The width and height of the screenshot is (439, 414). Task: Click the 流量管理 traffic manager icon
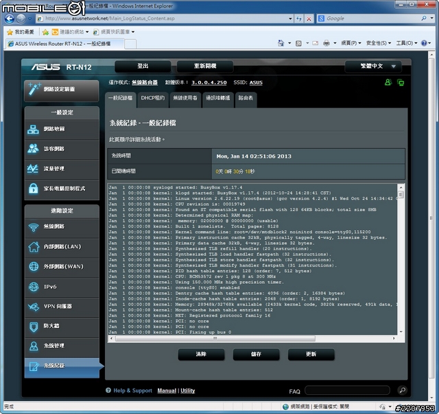pos(33,169)
